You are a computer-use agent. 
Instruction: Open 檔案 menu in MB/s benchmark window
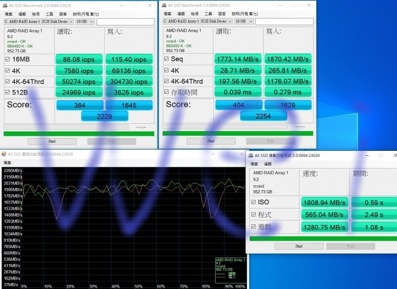168,14
